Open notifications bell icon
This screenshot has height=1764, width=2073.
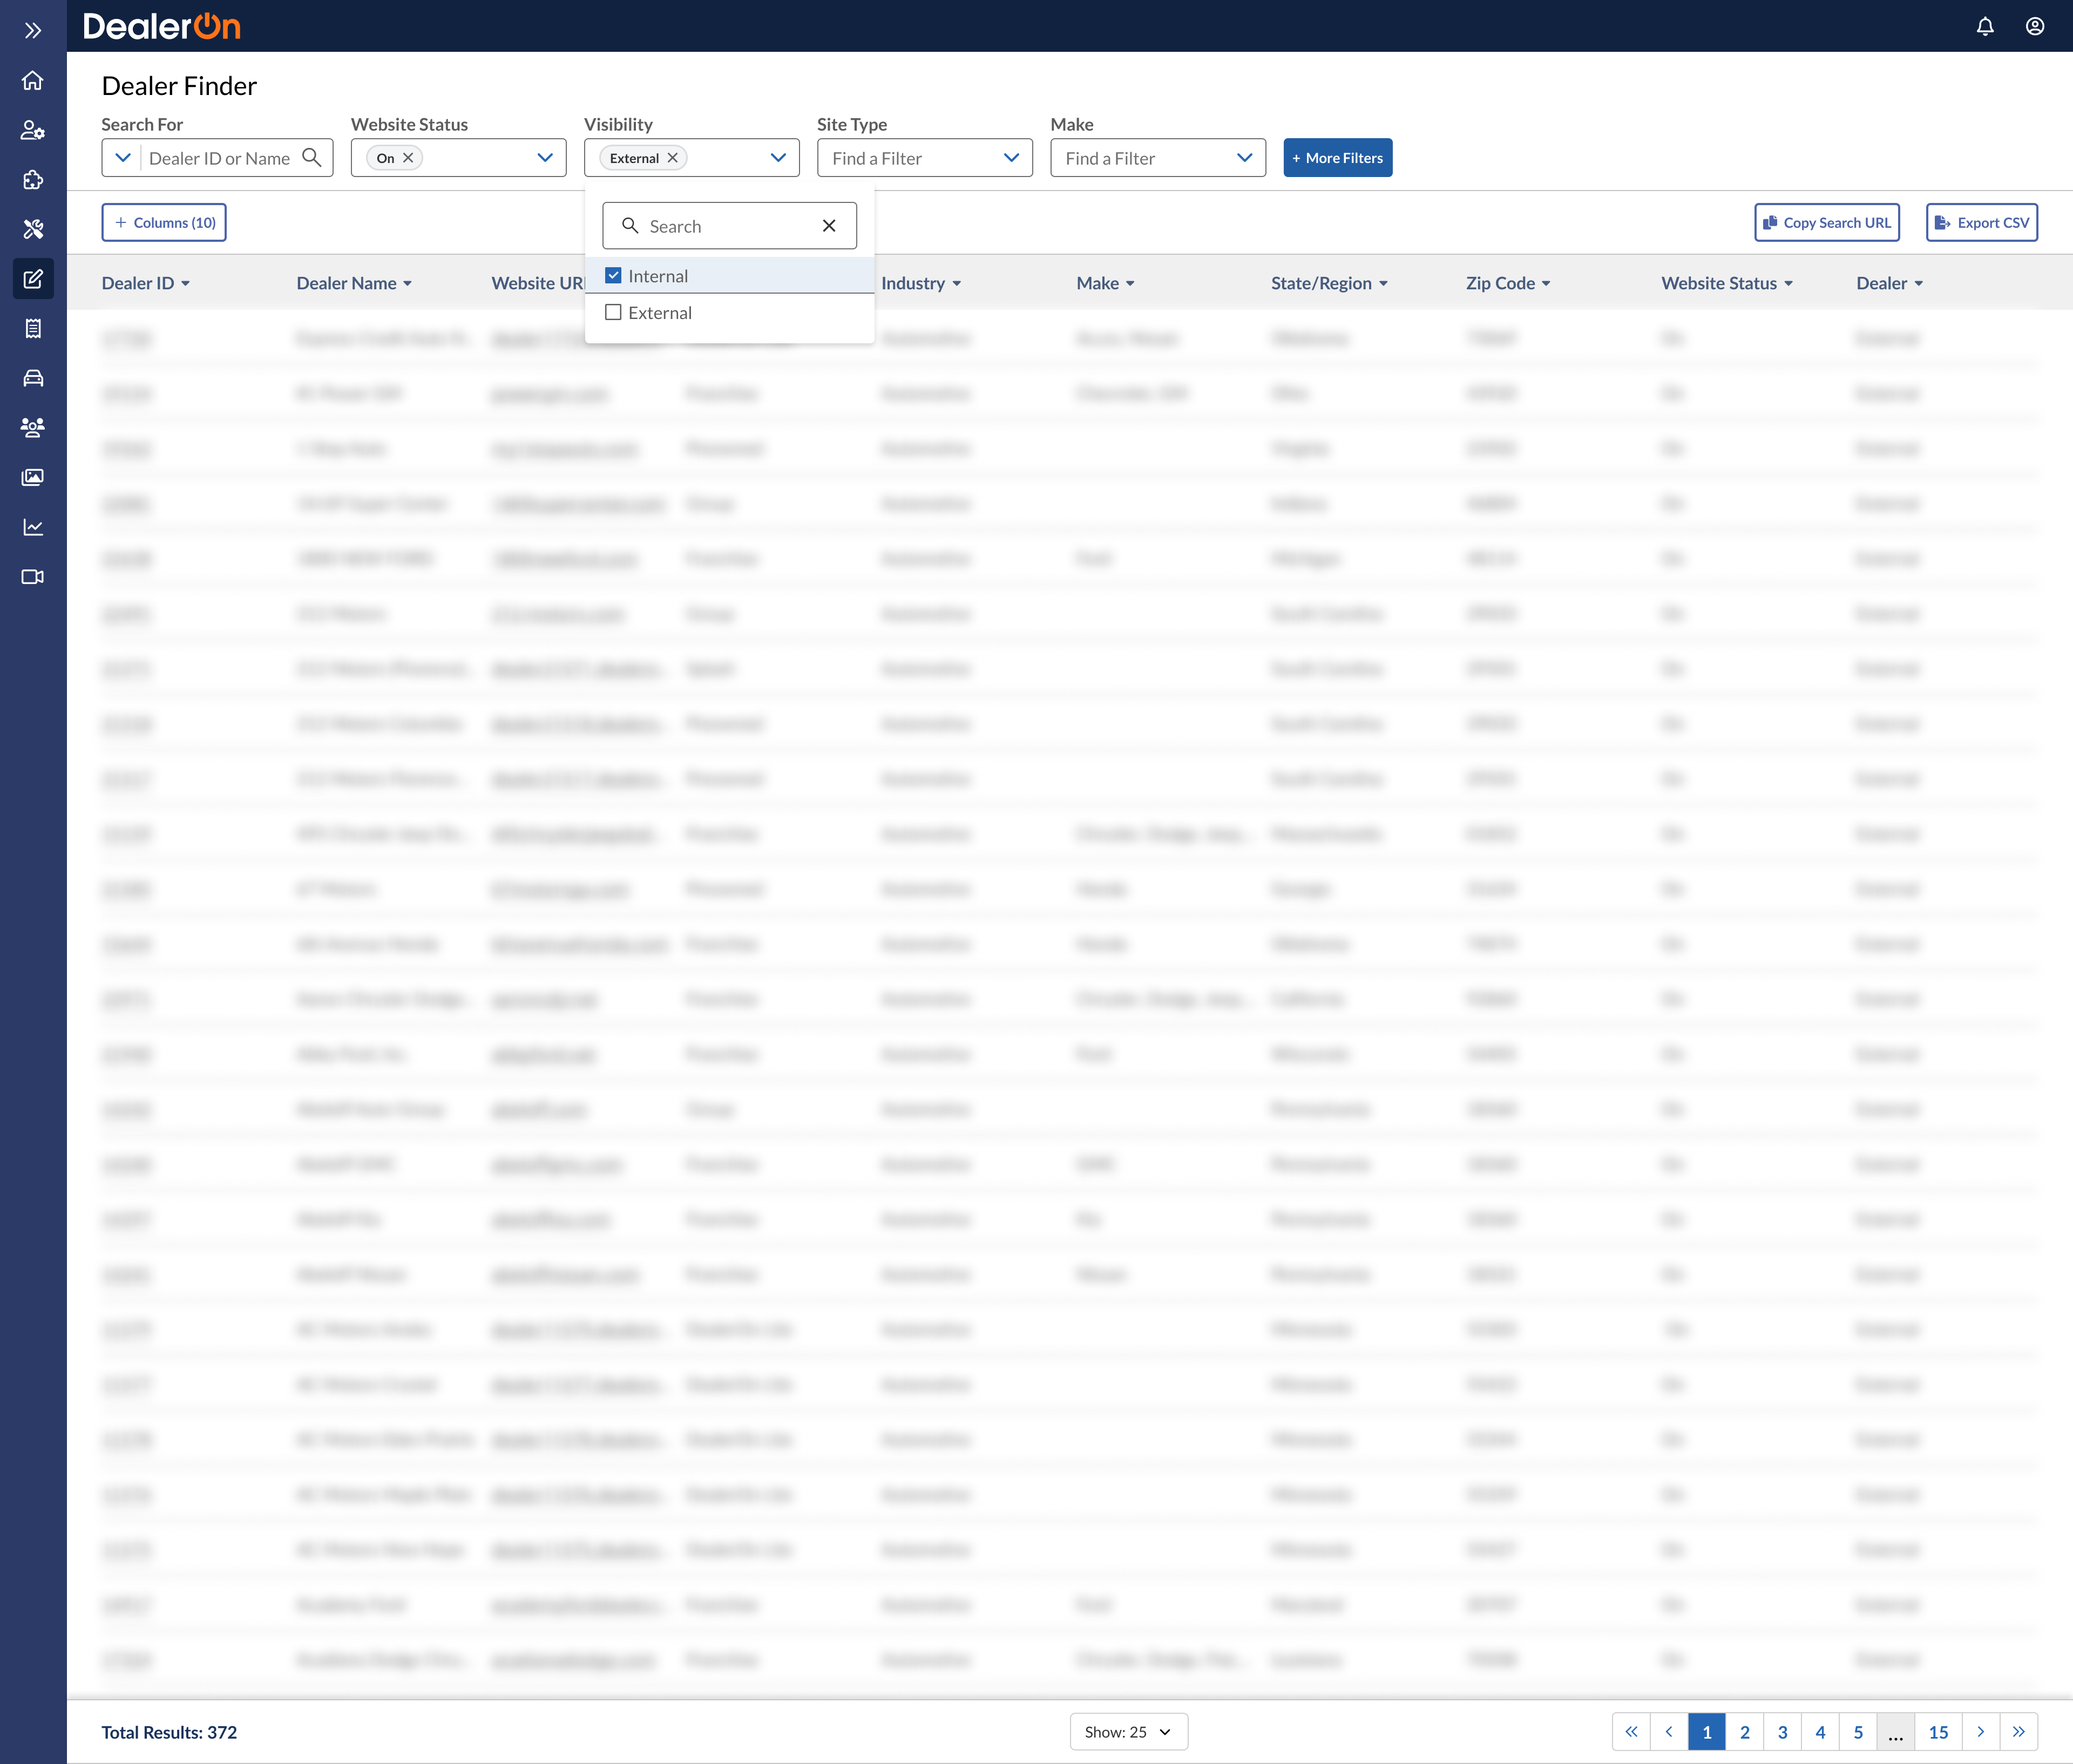click(x=1985, y=27)
